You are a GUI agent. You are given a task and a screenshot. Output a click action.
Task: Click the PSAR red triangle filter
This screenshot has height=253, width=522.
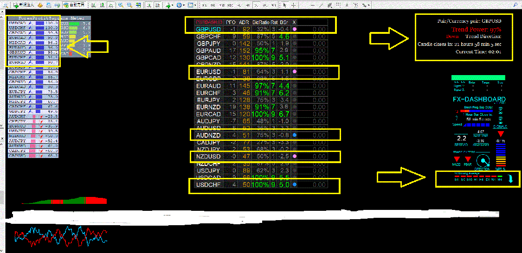pos(468,159)
